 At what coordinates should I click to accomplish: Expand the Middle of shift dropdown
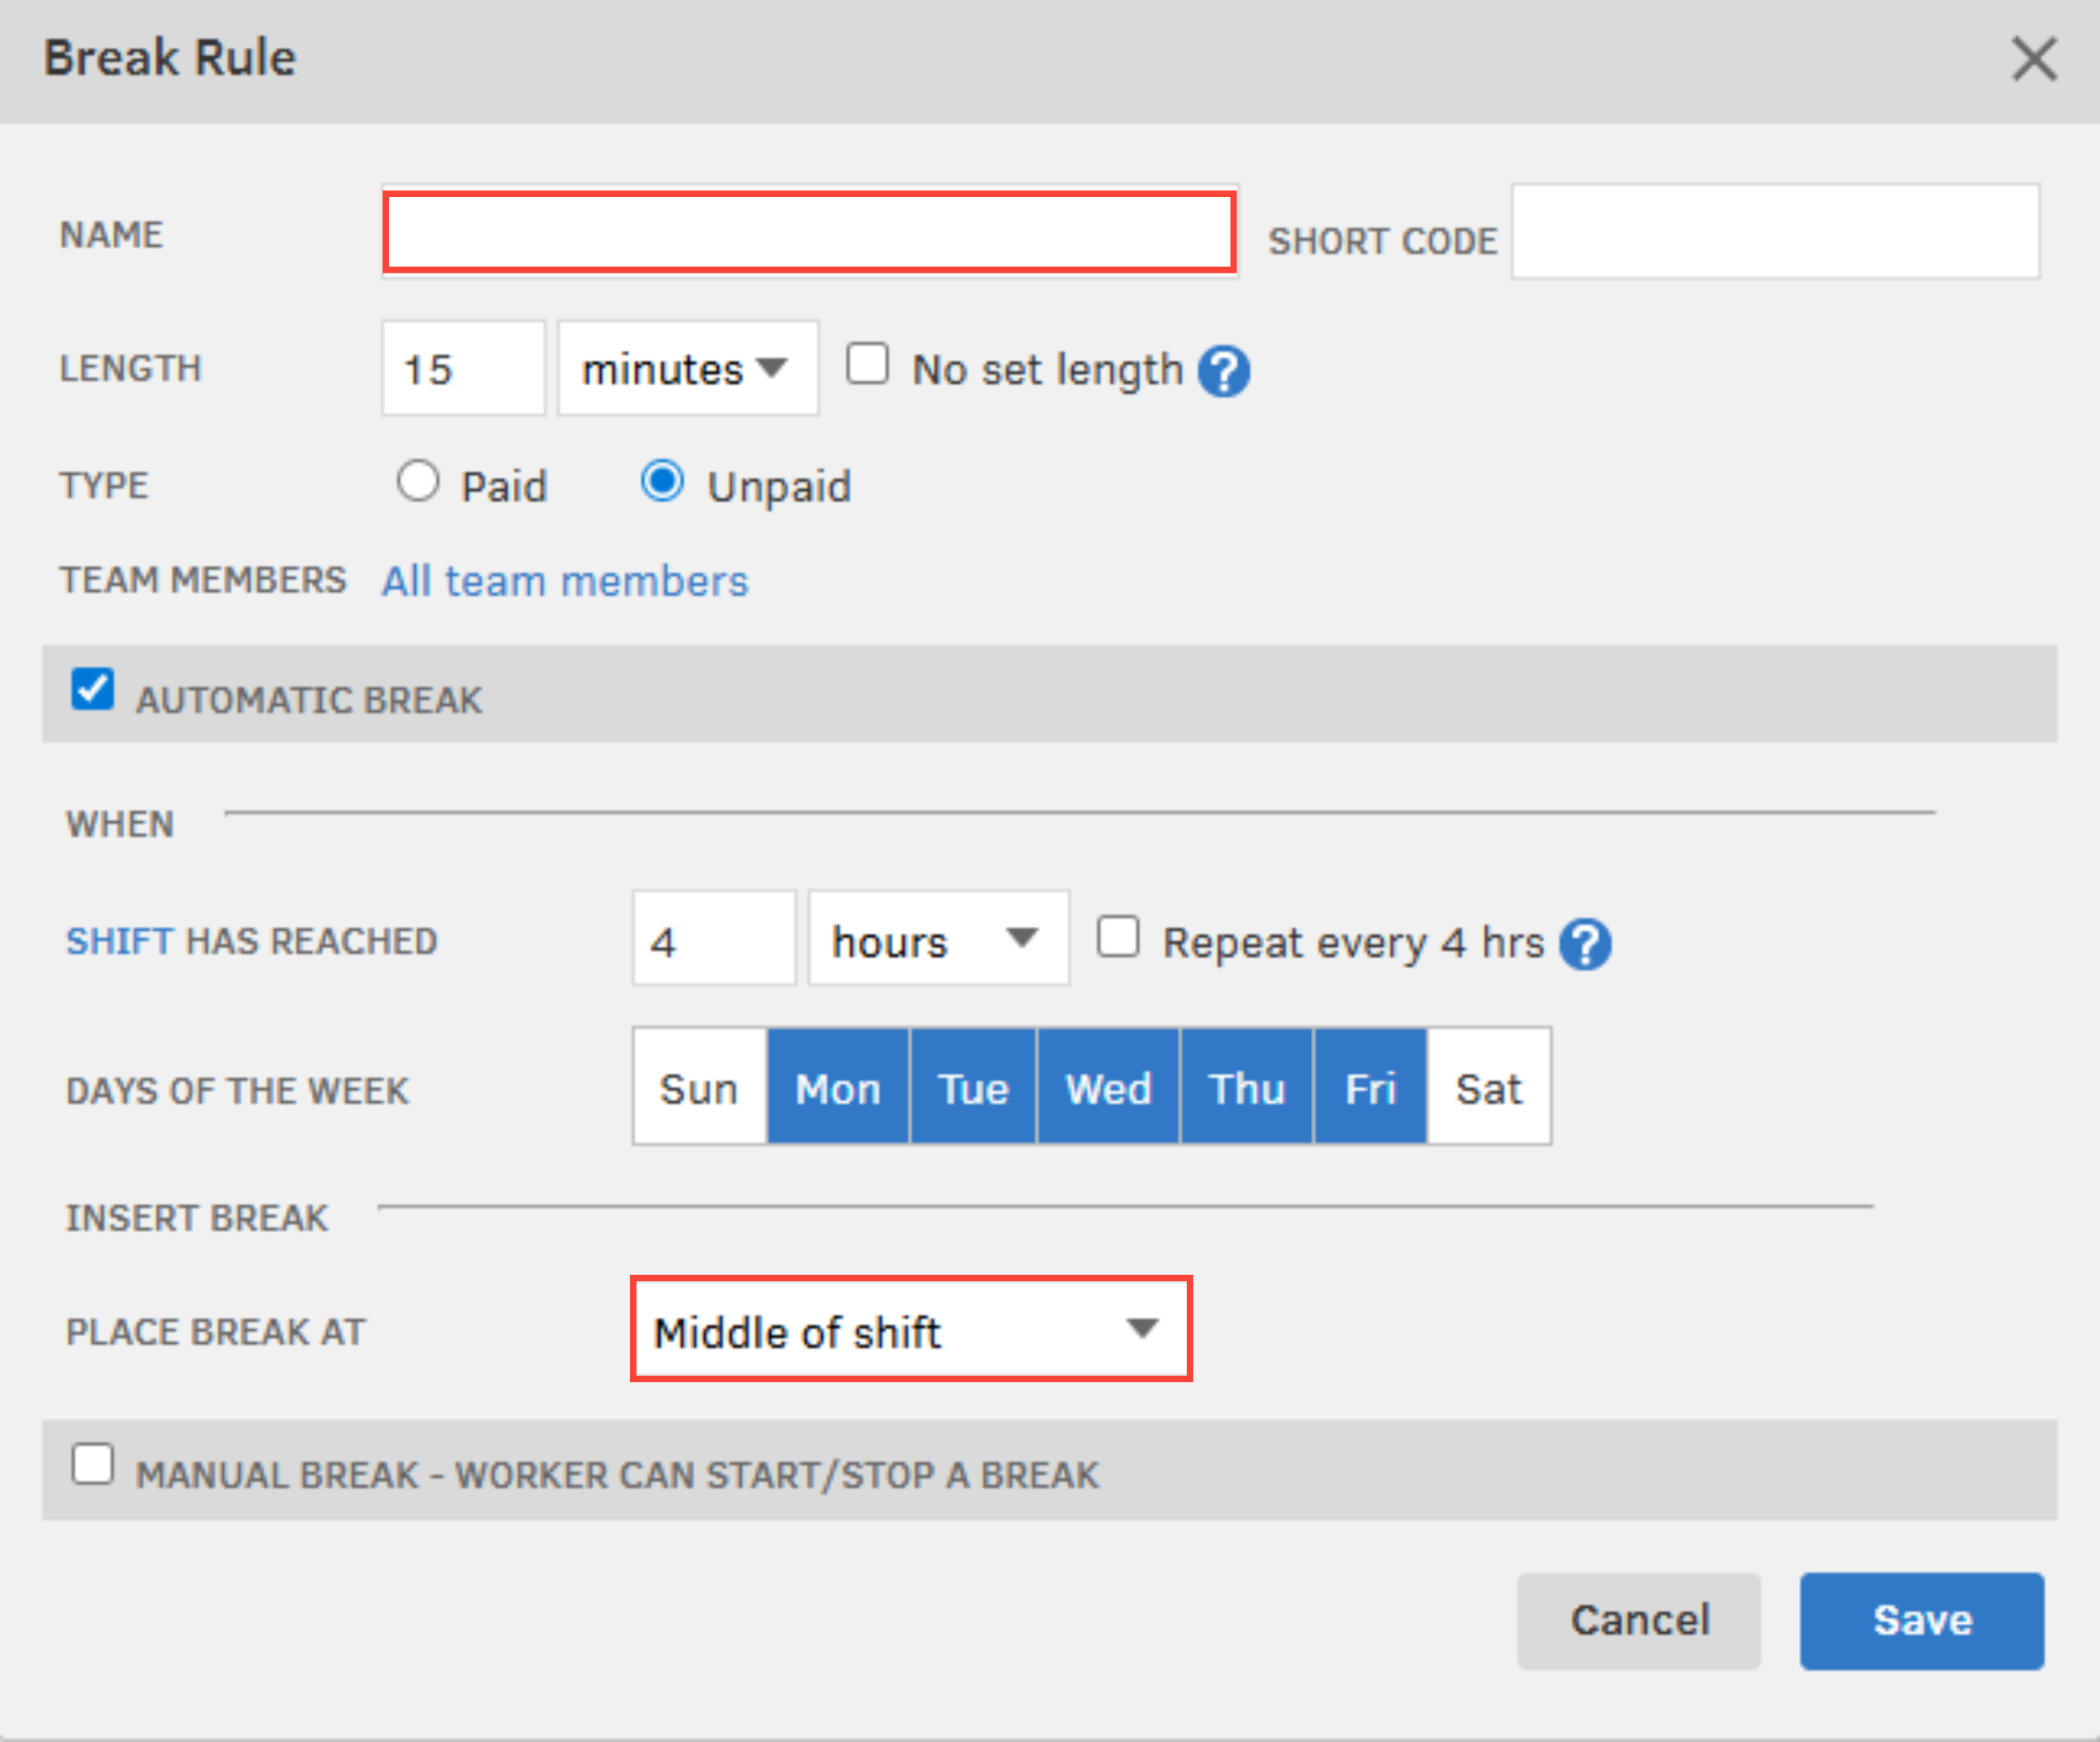pos(910,1330)
